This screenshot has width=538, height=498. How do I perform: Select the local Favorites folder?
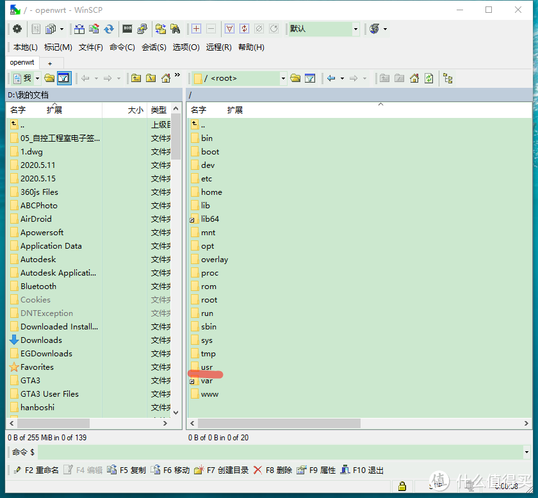37,367
